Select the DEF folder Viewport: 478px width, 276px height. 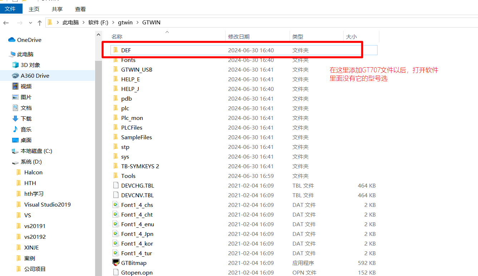pos(126,50)
